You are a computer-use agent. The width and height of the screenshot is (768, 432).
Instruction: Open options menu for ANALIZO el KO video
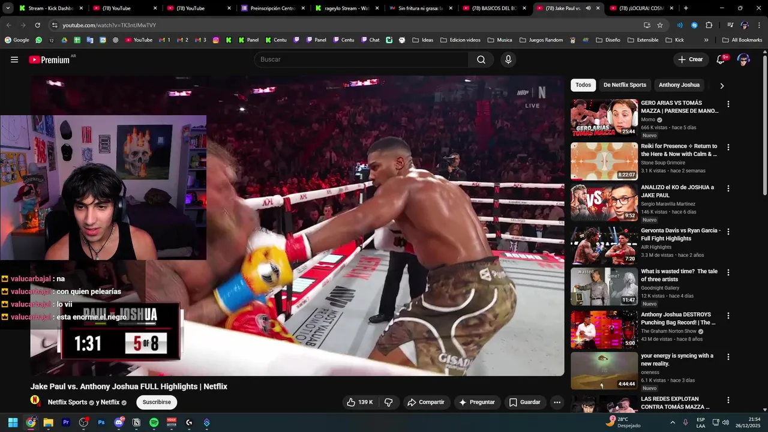[728, 188]
